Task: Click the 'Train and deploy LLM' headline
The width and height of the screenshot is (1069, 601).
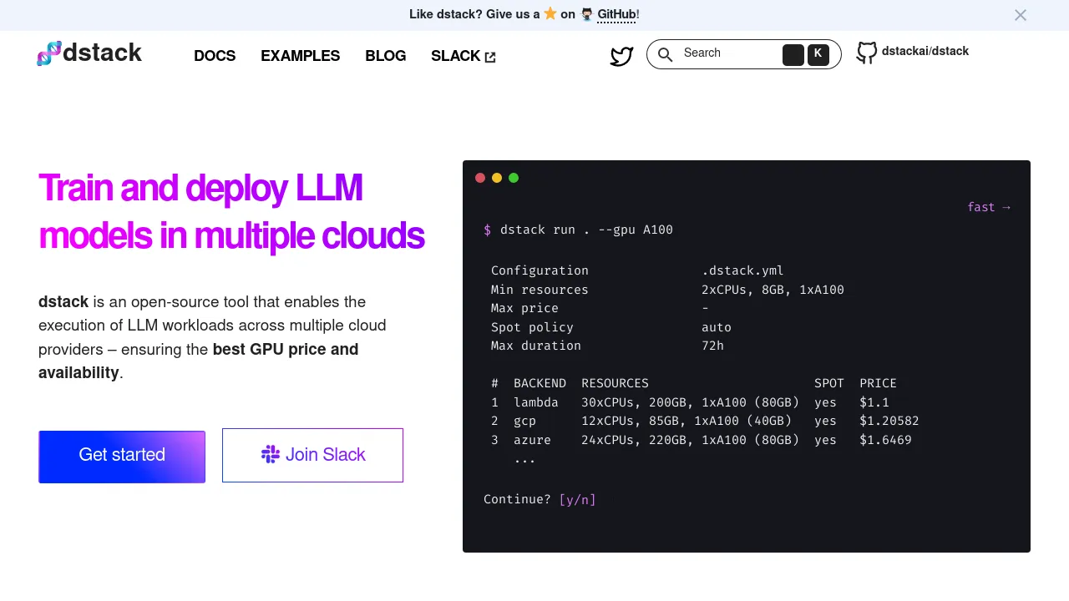Action: point(200,188)
